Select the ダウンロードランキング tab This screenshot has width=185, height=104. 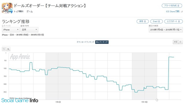[85, 42]
